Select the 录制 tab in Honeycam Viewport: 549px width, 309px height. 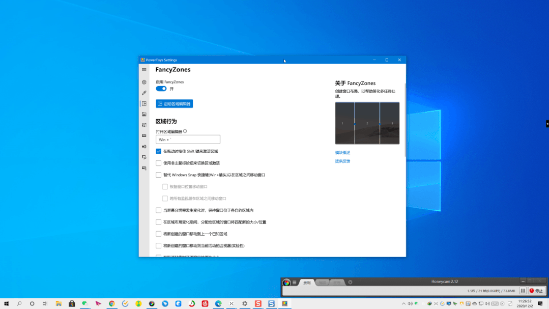click(x=307, y=283)
